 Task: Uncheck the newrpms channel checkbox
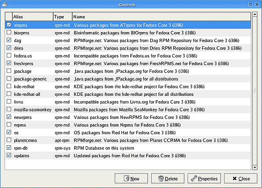[9, 117]
